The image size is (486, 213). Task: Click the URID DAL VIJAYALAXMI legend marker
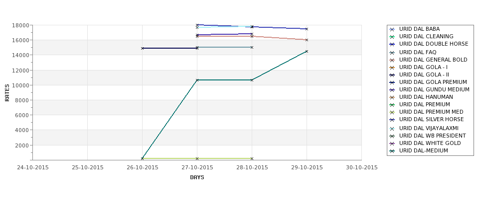coord(392,129)
